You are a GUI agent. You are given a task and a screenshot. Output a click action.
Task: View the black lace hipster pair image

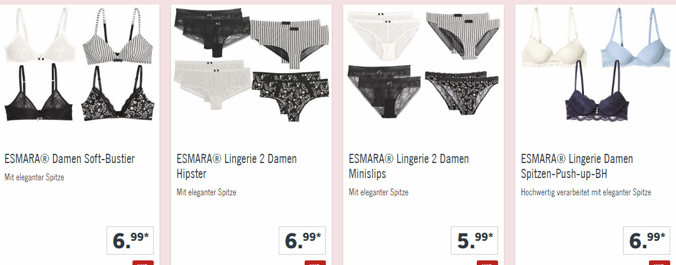pos(212,33)
